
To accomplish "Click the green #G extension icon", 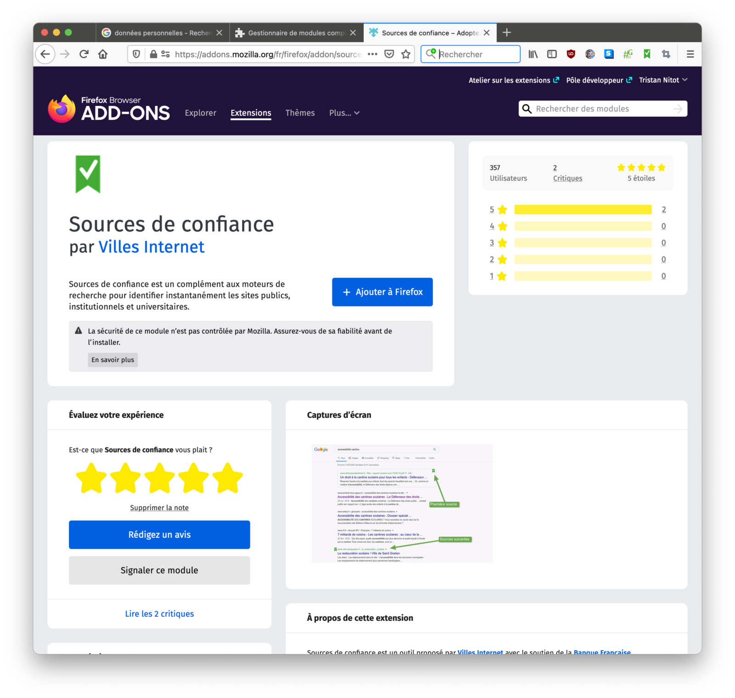I will click(628, 54).
